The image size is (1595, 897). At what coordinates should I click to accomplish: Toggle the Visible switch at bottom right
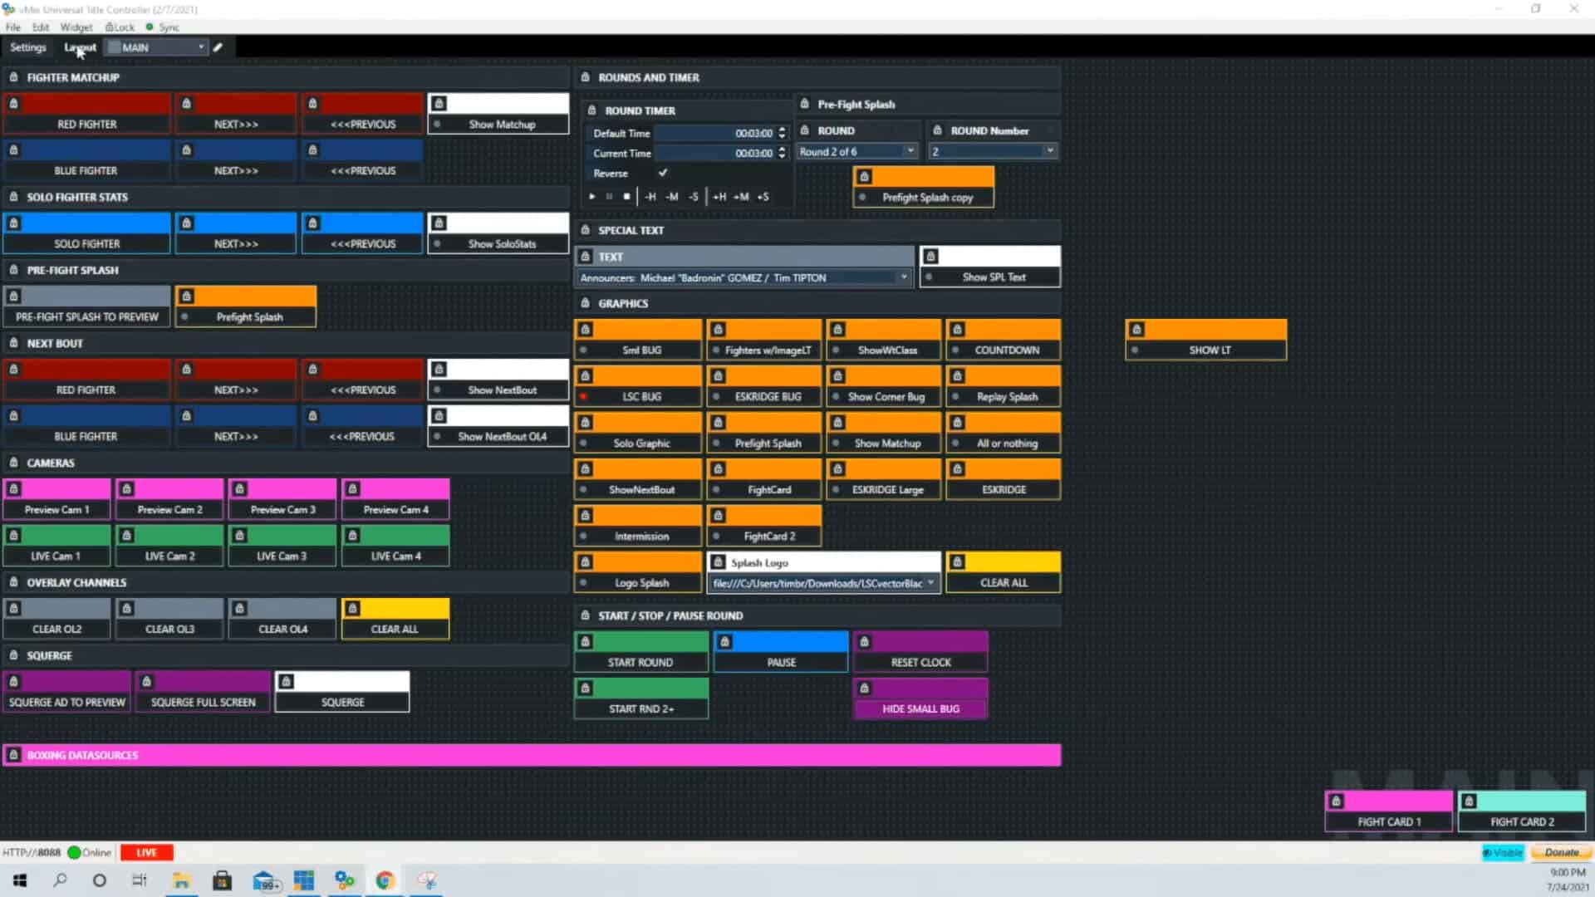point(1502,852)
